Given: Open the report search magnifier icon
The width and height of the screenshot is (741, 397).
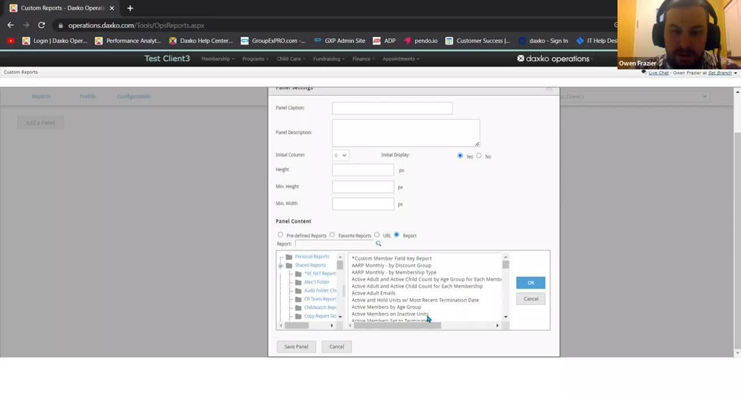Looking at the screenshot, I should 379,243.
